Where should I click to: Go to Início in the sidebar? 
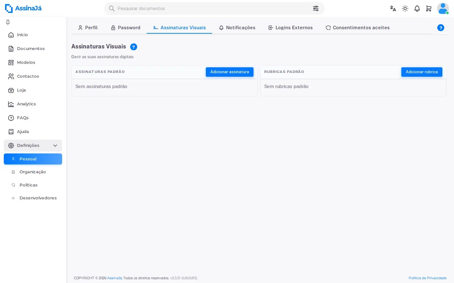pyautogui.click(x=33, y=35)
